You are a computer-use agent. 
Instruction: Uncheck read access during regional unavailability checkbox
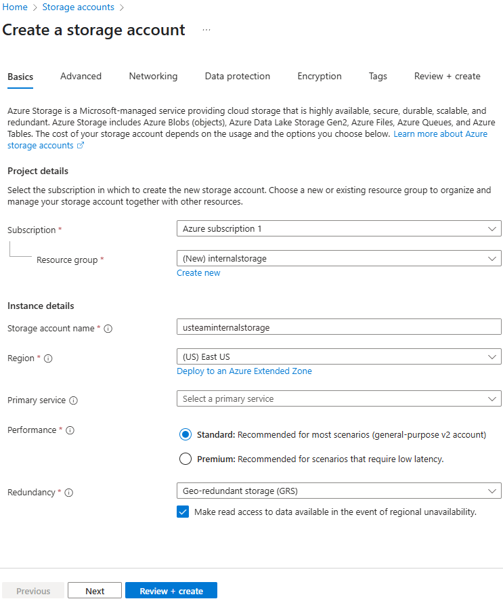[183, 512]
